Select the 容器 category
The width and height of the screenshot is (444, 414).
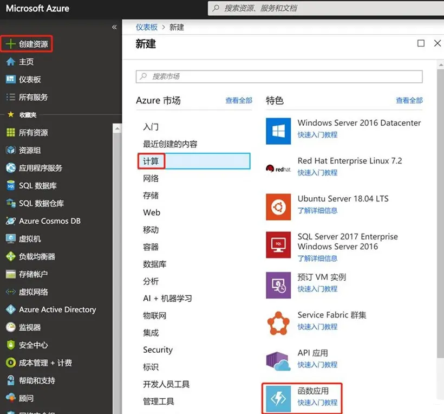pos(151,247)
